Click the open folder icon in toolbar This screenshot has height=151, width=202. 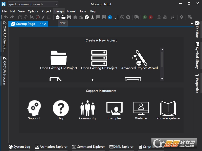pyautogui.click(x=63, y=17)
